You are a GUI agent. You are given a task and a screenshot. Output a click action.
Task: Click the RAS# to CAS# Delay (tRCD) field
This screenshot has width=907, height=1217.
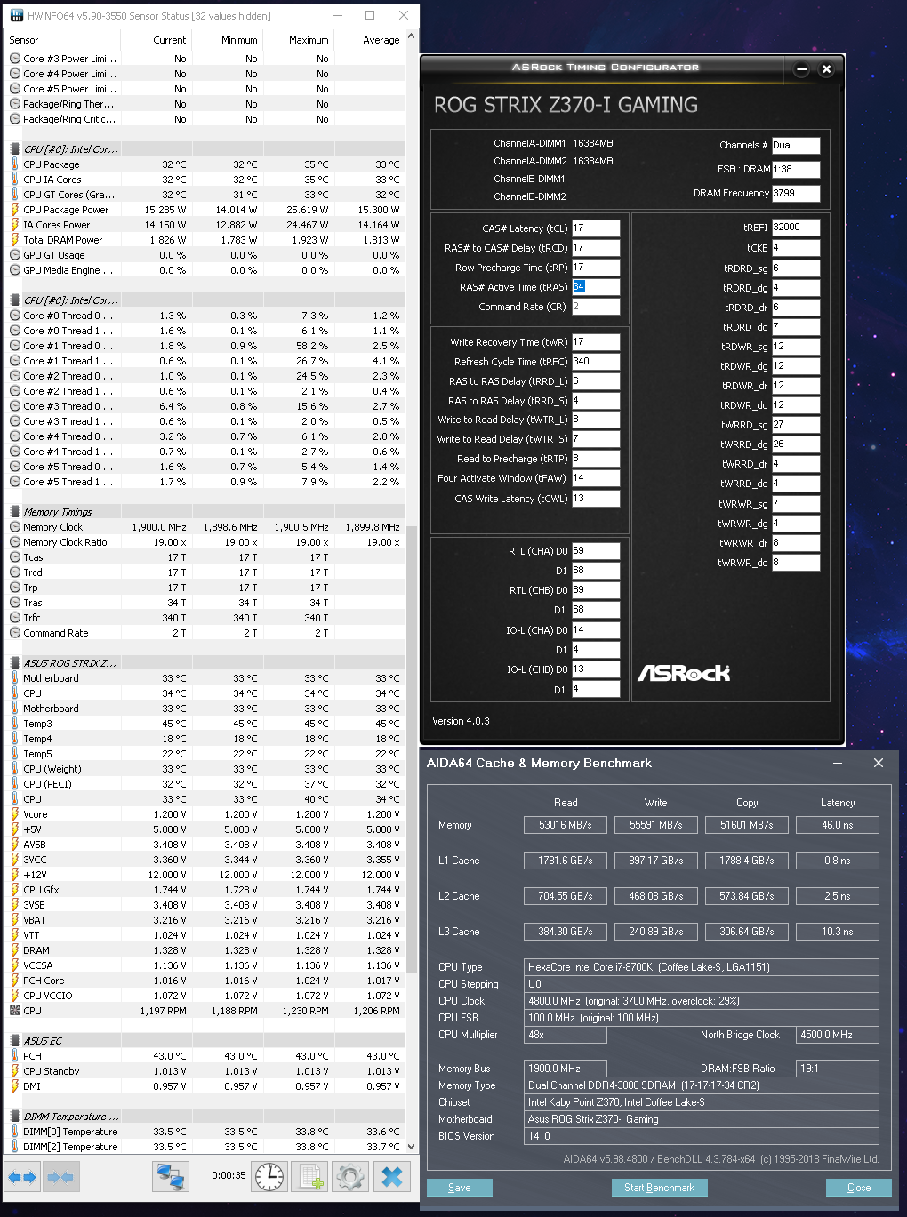596,247
